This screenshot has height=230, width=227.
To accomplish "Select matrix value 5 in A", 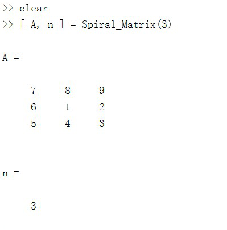I will click(34, 123).
